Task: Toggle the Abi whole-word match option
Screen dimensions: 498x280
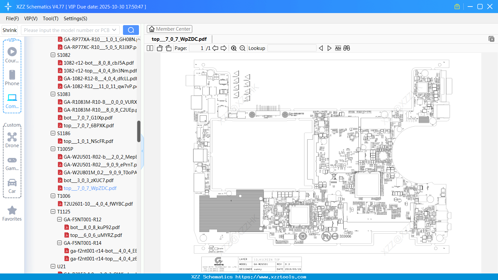Action: [338, 48]
